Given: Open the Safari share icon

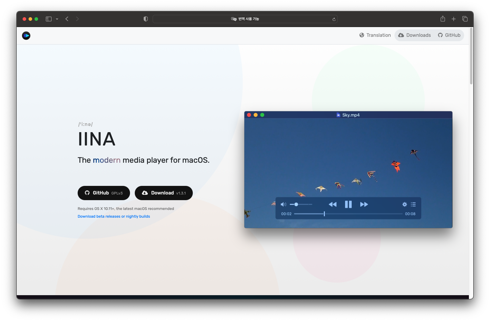Looking at the screenshot, I should 443,19.
